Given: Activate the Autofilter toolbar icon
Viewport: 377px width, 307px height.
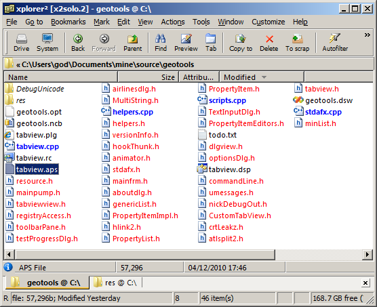Looking at the screenshot, I should pyautogui.click(x=335, y=39).
